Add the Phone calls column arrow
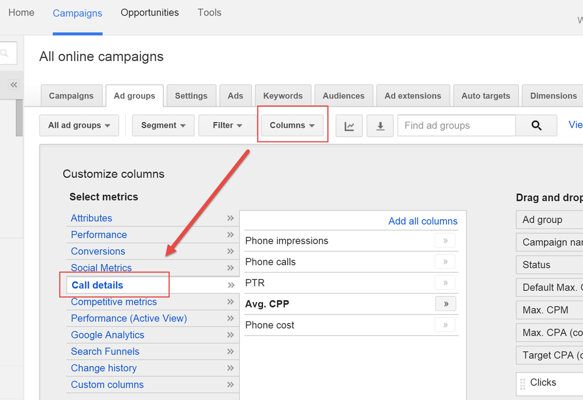The width and height of the screenshot is (583, 400). pyautogui.click(x=445, y=262)
